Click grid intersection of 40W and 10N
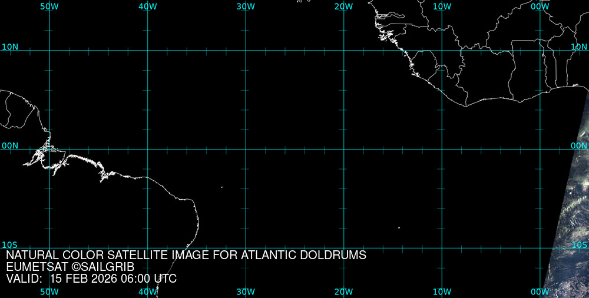 [147, 51]
